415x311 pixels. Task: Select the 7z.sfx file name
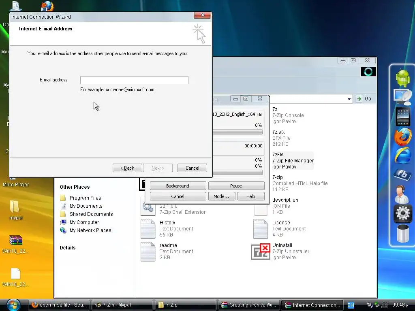coord(278,132)
